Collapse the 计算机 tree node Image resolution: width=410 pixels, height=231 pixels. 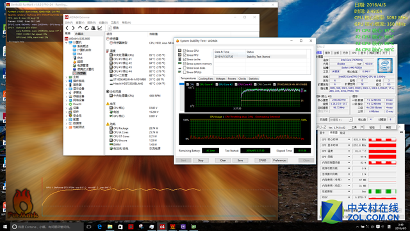click(x=67, y=42)
